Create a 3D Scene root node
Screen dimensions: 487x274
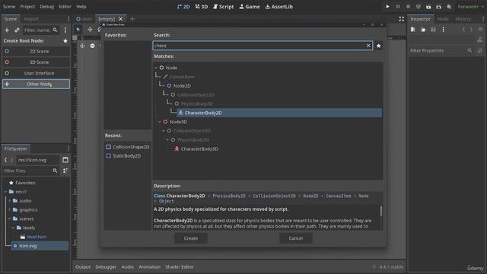click(x=36, y=62)
